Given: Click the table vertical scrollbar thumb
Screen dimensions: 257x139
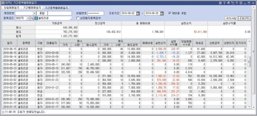Looking at the screenshot, I should click(249, 62).
